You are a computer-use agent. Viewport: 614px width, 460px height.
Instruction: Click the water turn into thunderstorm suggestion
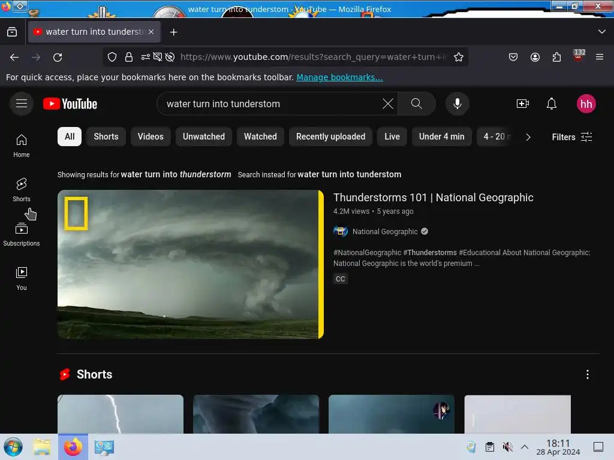[176, 174]
